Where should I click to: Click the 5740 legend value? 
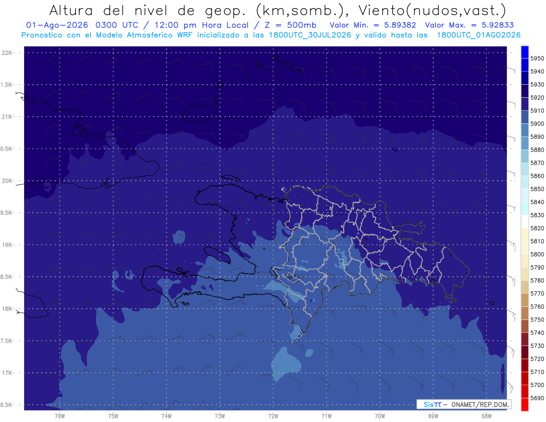pyautogui.click(x=537, y=333)
